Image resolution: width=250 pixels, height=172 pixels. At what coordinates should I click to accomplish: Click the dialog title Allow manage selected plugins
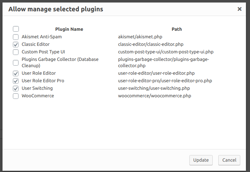(56, 9)
